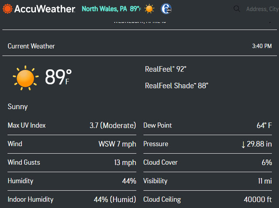Click the pressure falling arrow icon
The width and height of the screenshot is (279, 208).
point(243,144)
